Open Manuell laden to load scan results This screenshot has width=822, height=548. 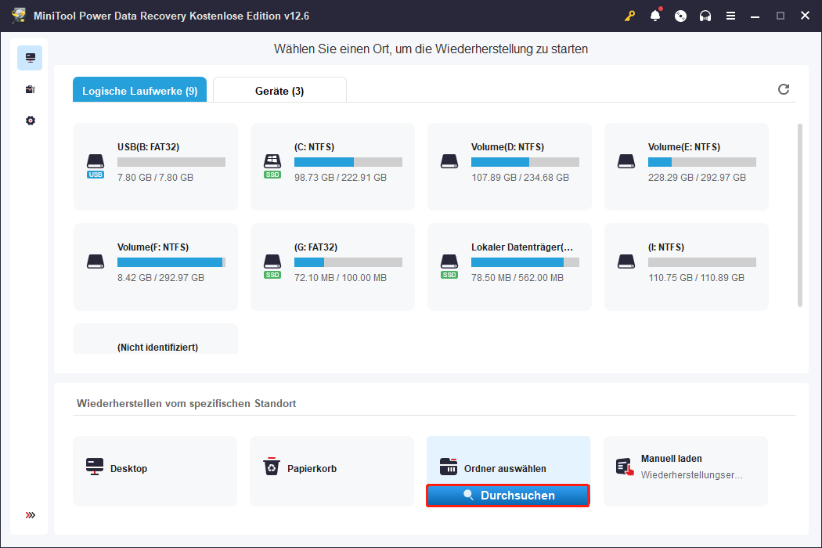coord(686,469)
